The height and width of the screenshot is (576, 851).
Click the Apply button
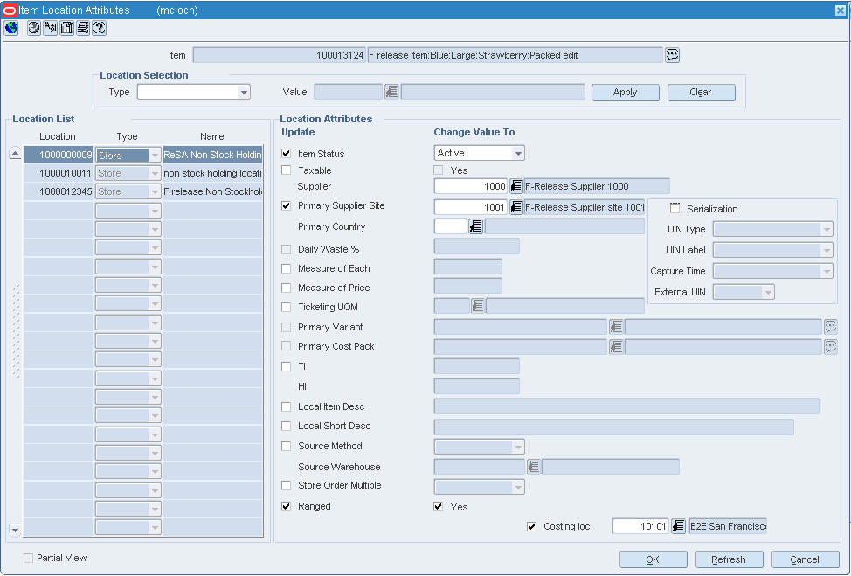(x=625, y=92)
